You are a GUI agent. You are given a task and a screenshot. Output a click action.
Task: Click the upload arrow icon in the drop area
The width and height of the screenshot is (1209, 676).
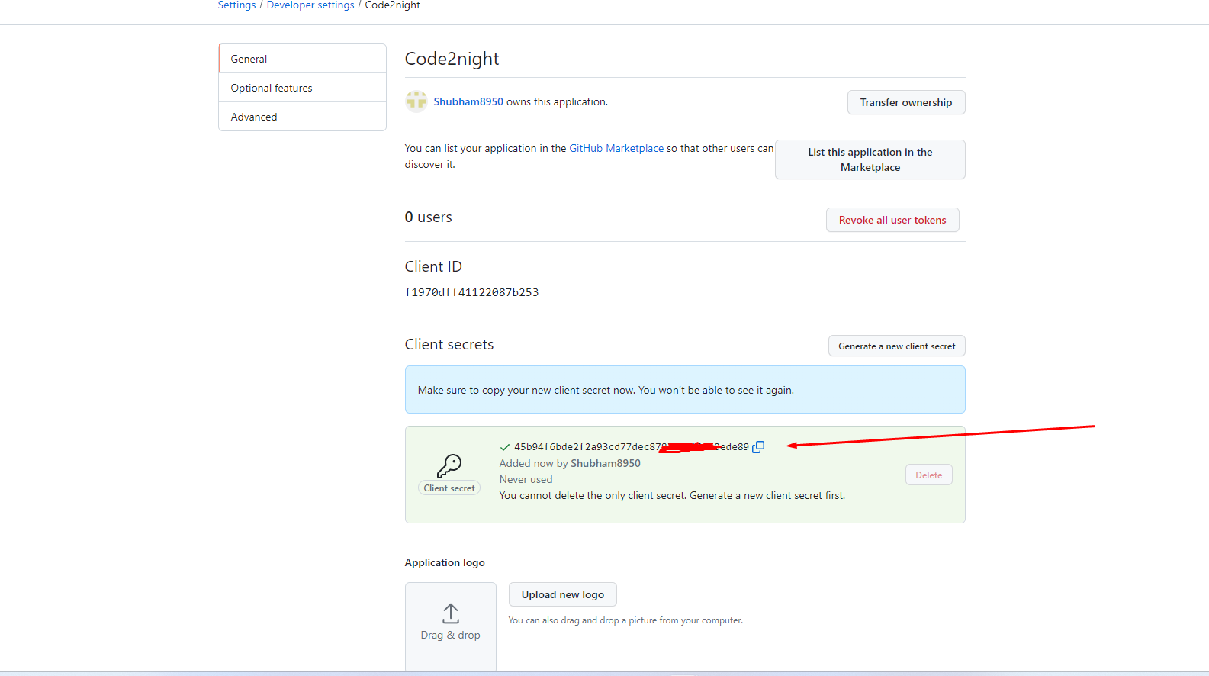pos(451,613)
